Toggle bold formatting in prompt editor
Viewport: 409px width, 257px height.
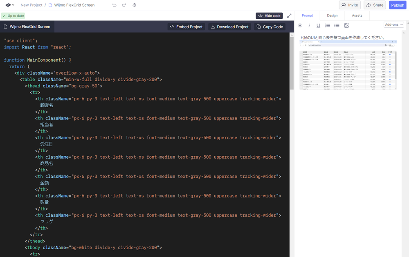pyautogui.click(x=300, y=25)
